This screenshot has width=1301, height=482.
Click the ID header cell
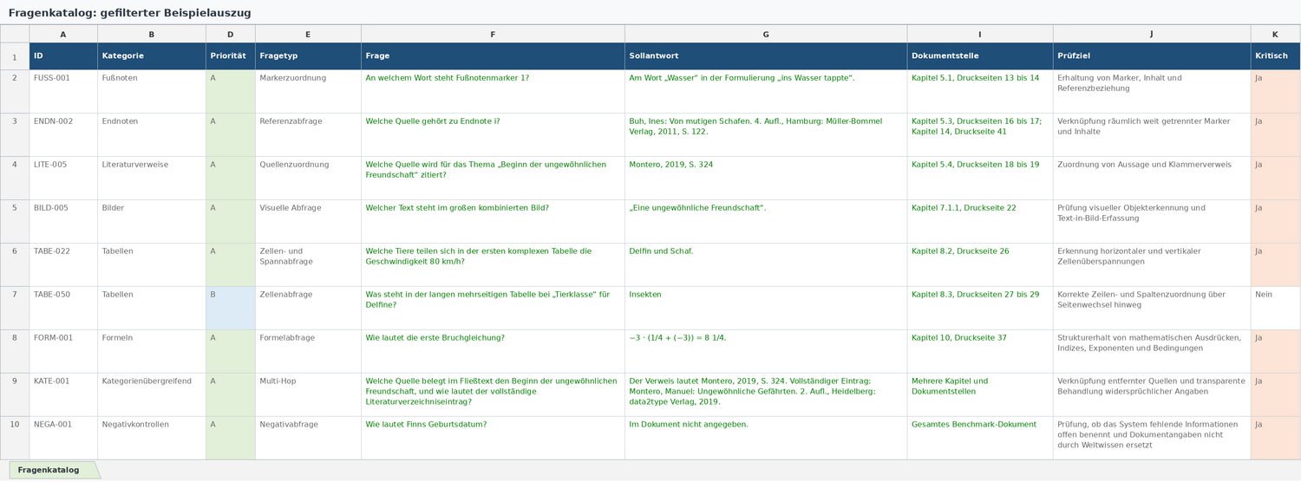(63, 56)
